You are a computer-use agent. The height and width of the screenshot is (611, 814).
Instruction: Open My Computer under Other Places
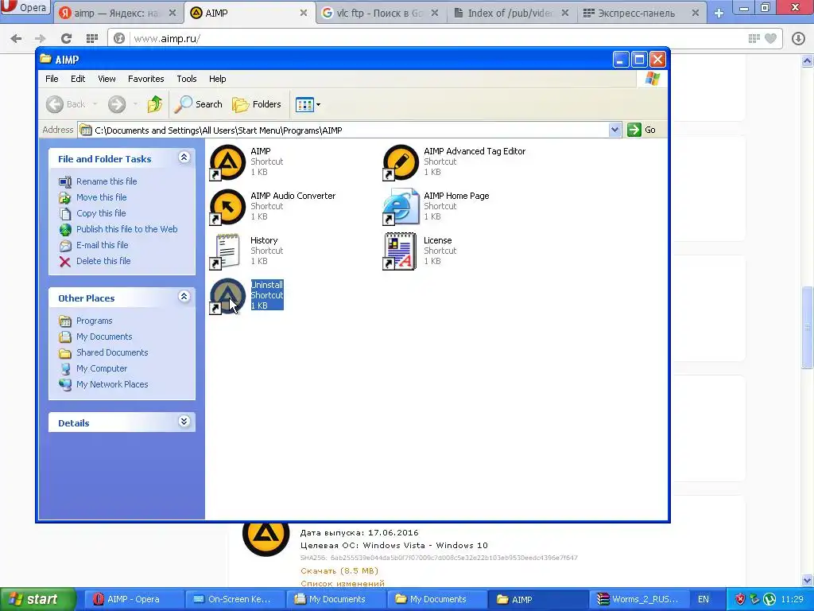click(101, 369)
